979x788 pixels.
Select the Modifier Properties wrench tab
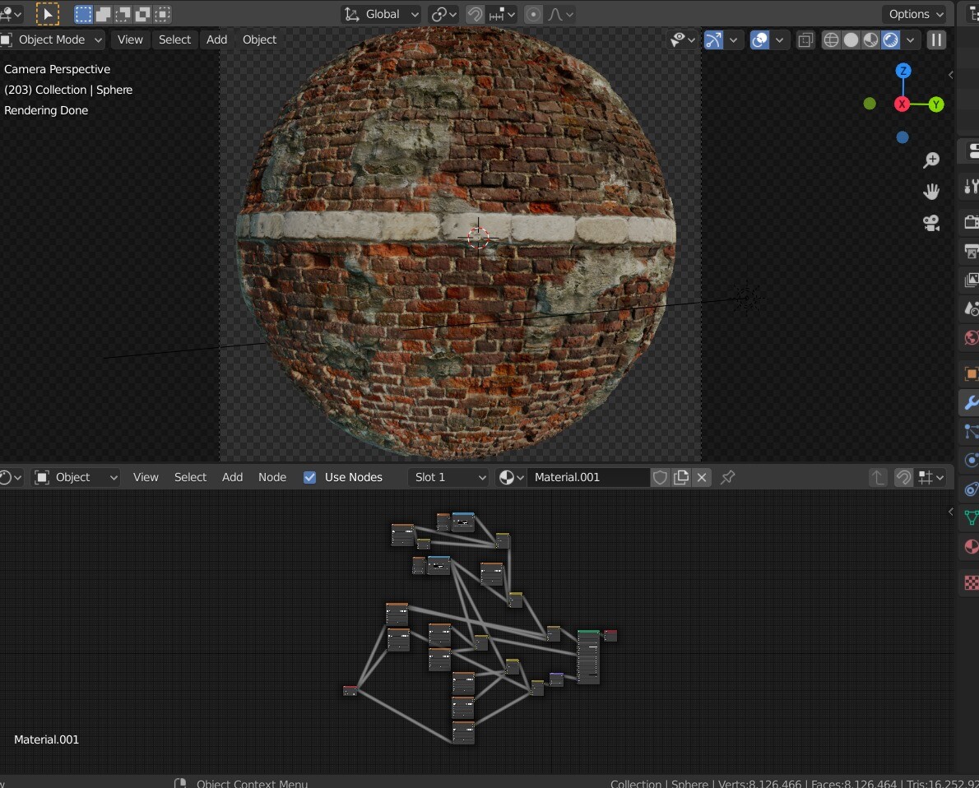(970, 403)
